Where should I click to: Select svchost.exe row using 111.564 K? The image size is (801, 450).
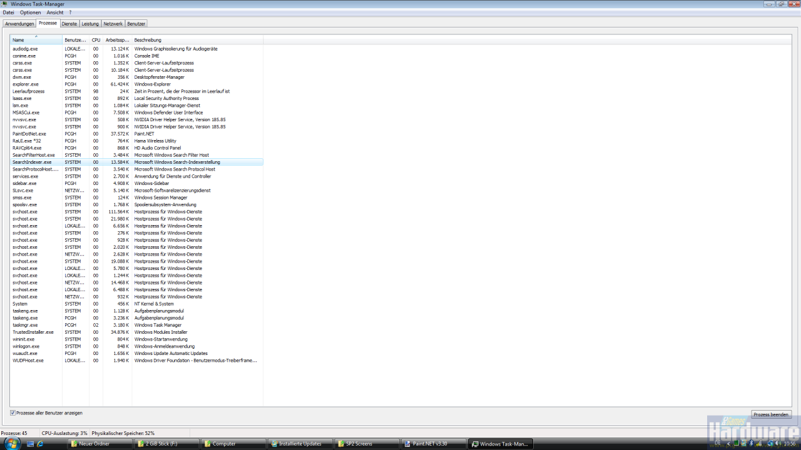[x=136, y=212]
